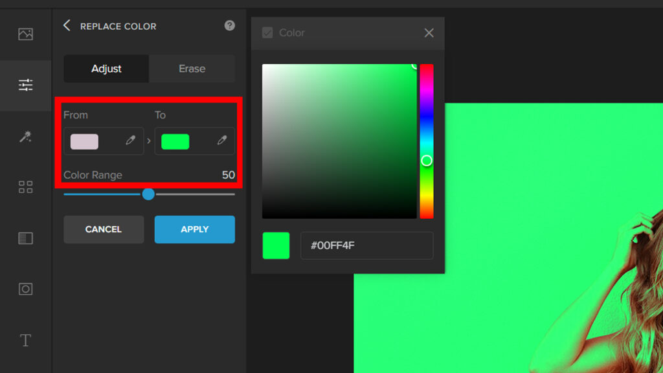
Task: Open the Frames icon in sidebar
Action: [26, 289]
